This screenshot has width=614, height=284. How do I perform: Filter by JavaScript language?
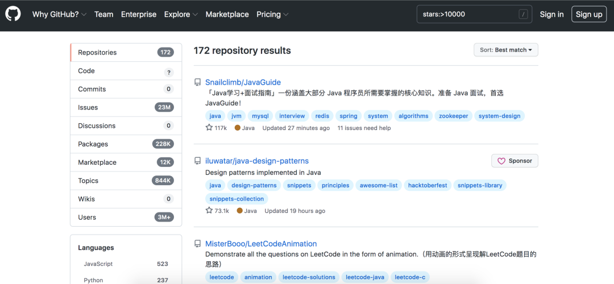126,264
